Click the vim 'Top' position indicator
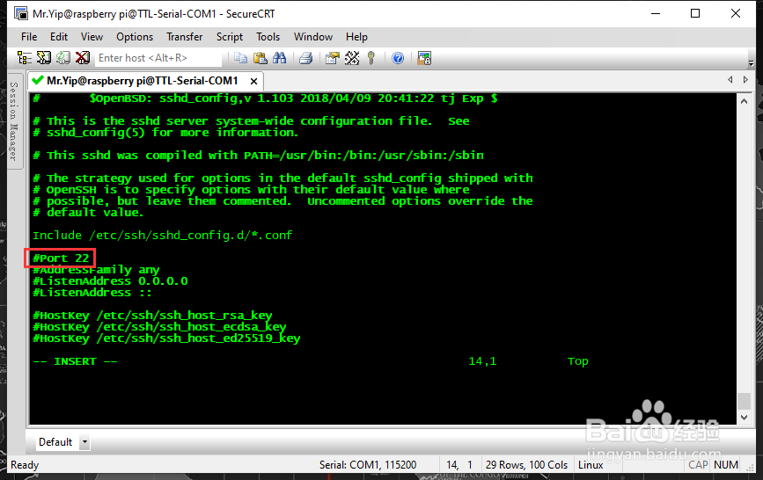The image size is (763, 480). (577, 361)
